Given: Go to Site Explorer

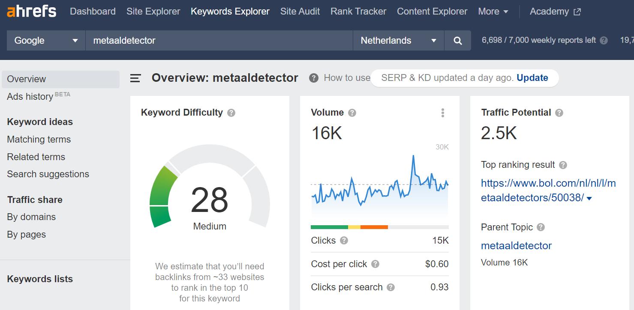Looking at the screenshot, I should [x=153, y=12].
